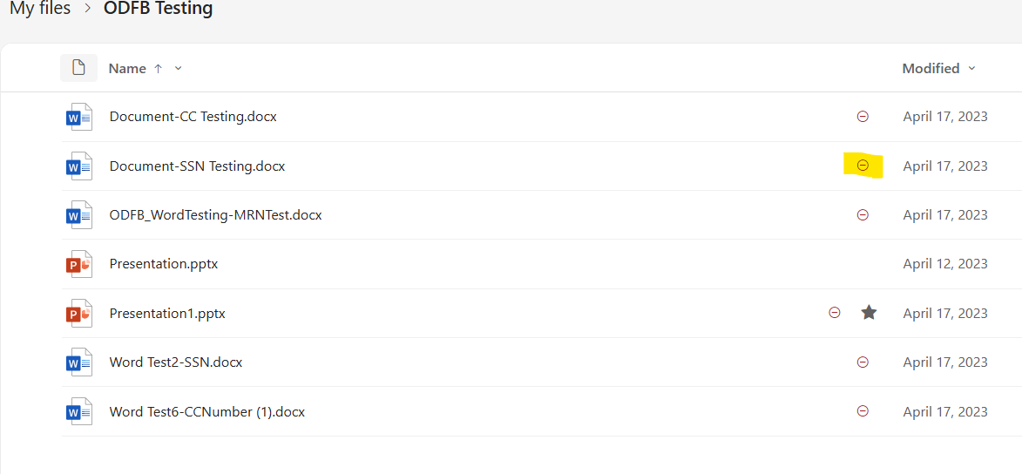The image size is (1022, 474).
Task: Select the ODFB Testing breadcrumb folder
Action: 158,9
